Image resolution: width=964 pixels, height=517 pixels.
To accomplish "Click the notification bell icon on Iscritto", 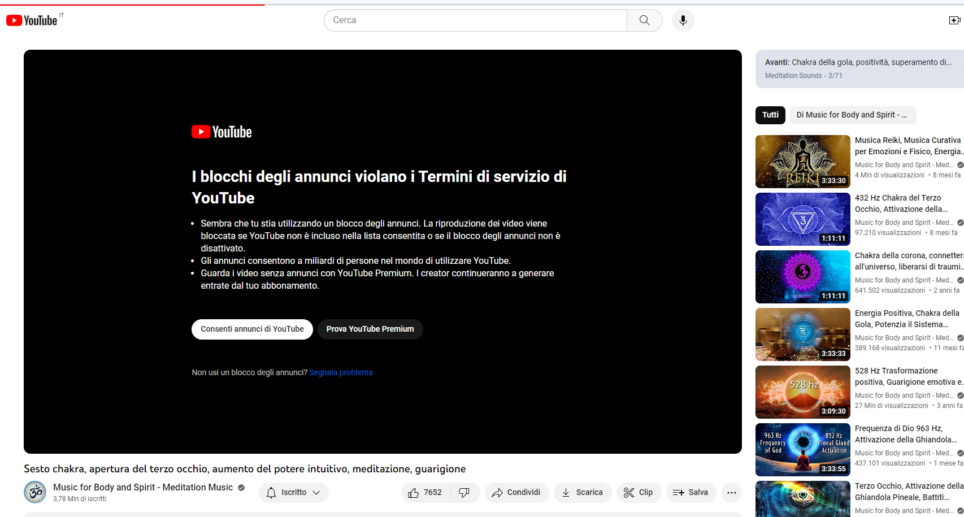I will click(271, 493).
